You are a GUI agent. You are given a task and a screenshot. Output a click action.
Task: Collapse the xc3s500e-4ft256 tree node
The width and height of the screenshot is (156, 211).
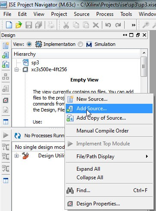[17, 70]
